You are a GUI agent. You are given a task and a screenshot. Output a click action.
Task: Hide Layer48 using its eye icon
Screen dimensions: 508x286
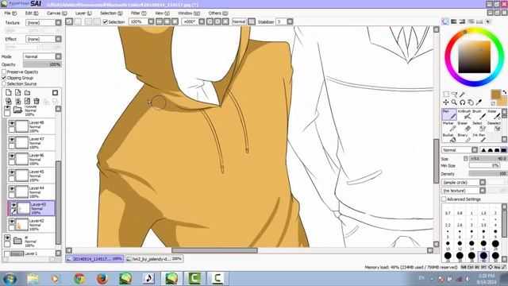(x=12, y=123)
